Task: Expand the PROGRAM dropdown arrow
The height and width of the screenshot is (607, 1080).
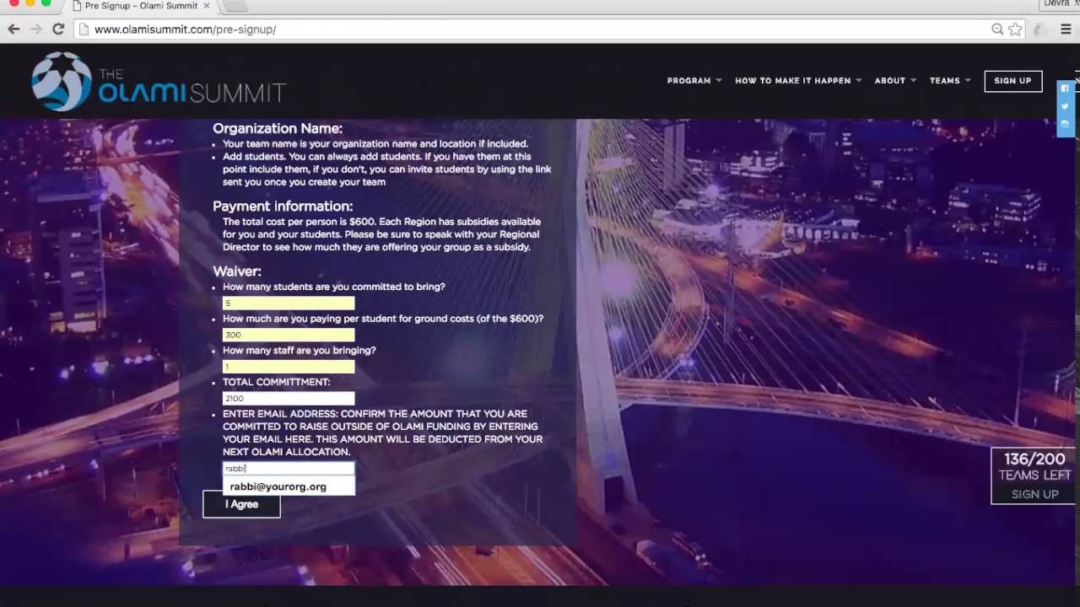Action: click(719, 81)
